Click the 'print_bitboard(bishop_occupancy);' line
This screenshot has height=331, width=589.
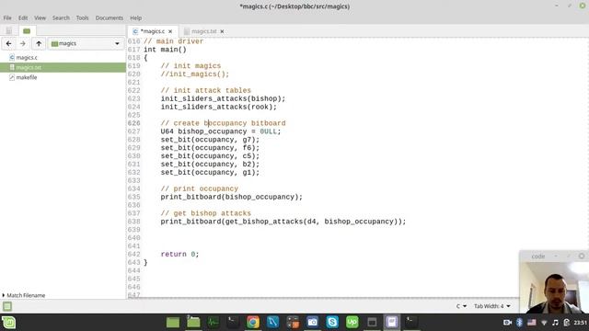231,197
